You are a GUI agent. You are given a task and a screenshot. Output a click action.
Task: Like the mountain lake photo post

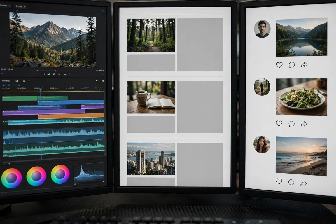[x=279, y=65]
